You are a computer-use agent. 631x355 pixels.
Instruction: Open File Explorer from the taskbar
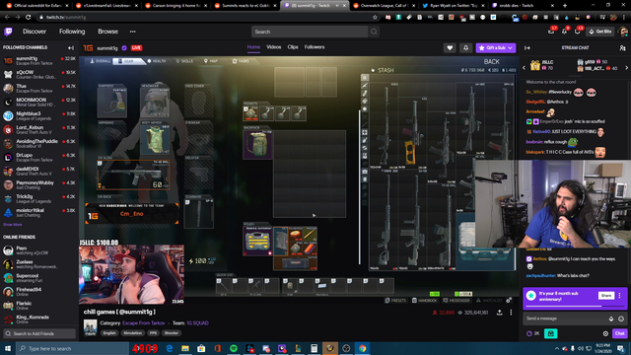[x=185, y=348]
